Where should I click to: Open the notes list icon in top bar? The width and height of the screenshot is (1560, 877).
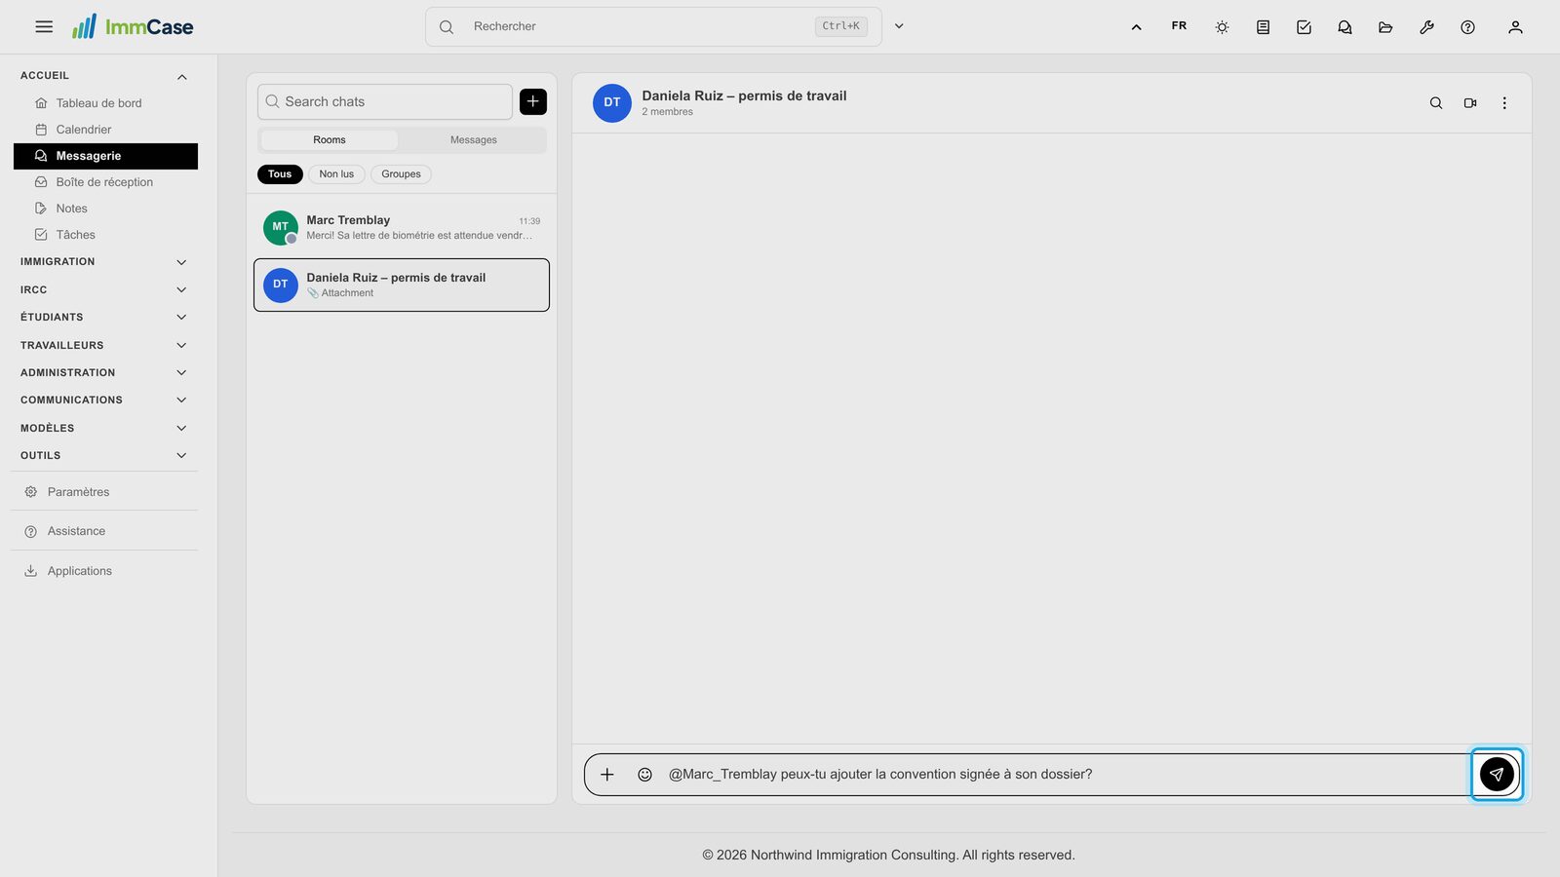point(1263,27)
